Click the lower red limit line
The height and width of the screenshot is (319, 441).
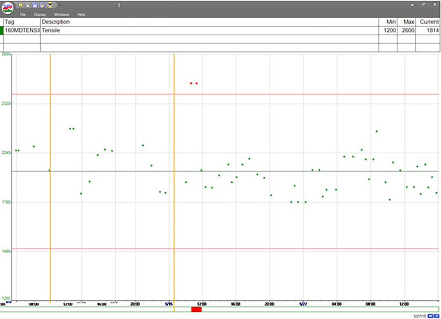click(225, 249)
